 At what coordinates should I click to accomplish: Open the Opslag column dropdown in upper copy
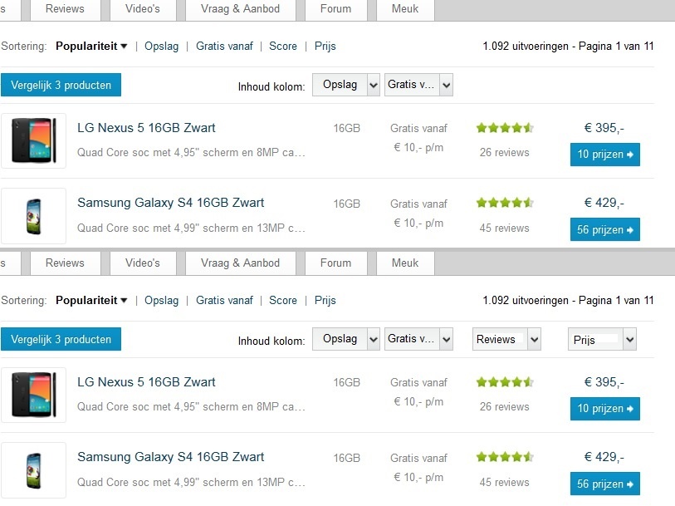tap(346, 85)
